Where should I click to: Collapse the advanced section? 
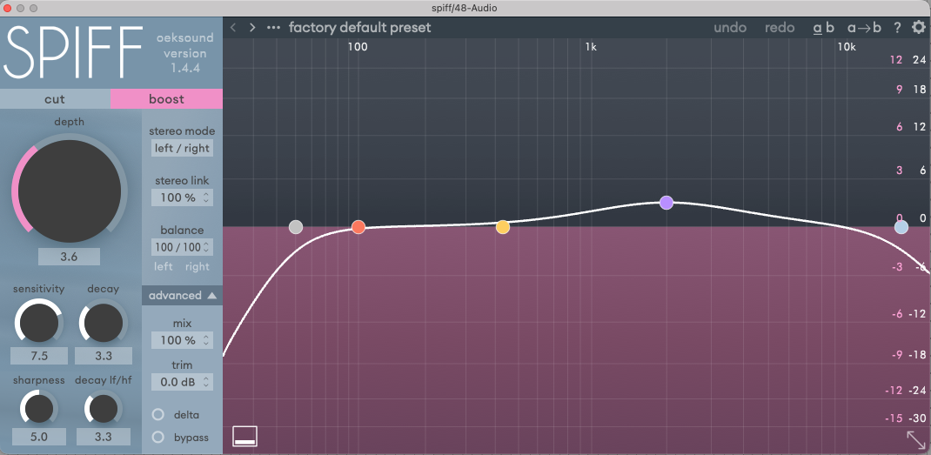click(182, 296)
